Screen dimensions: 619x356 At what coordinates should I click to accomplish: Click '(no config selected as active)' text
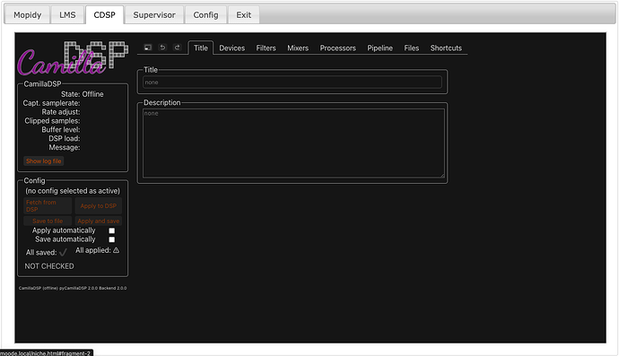[x=73, y=191]
